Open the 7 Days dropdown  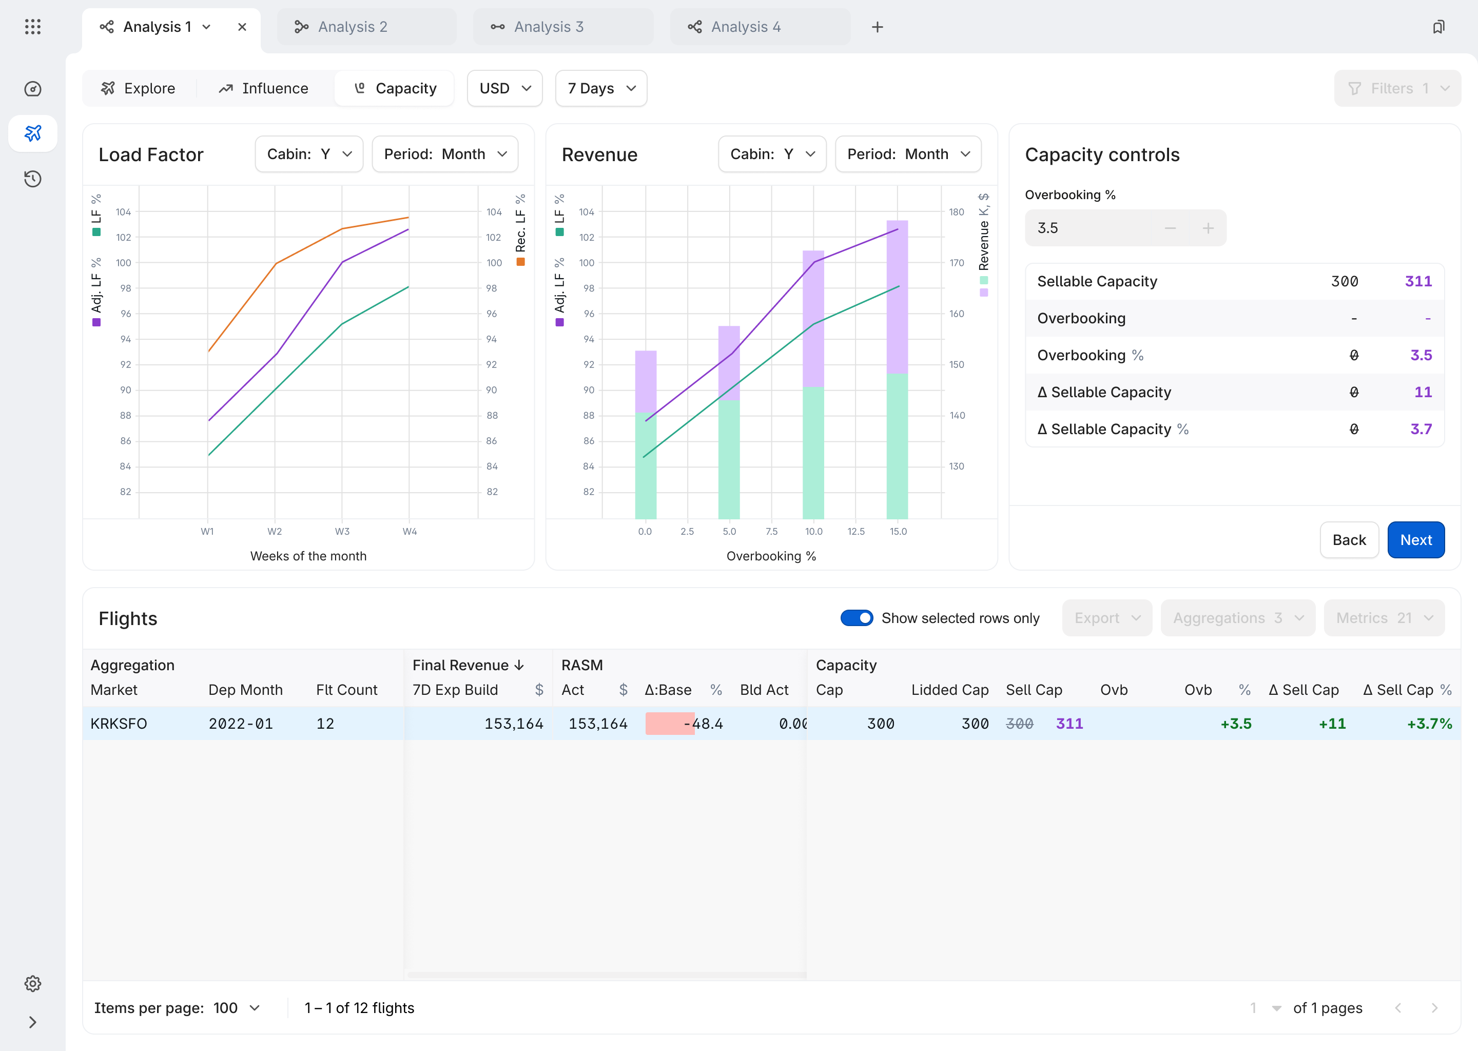coord(601,88)
